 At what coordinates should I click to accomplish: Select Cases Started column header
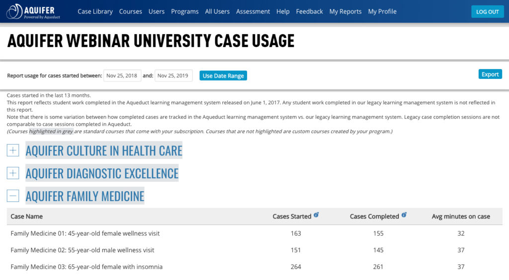(292, 216)
